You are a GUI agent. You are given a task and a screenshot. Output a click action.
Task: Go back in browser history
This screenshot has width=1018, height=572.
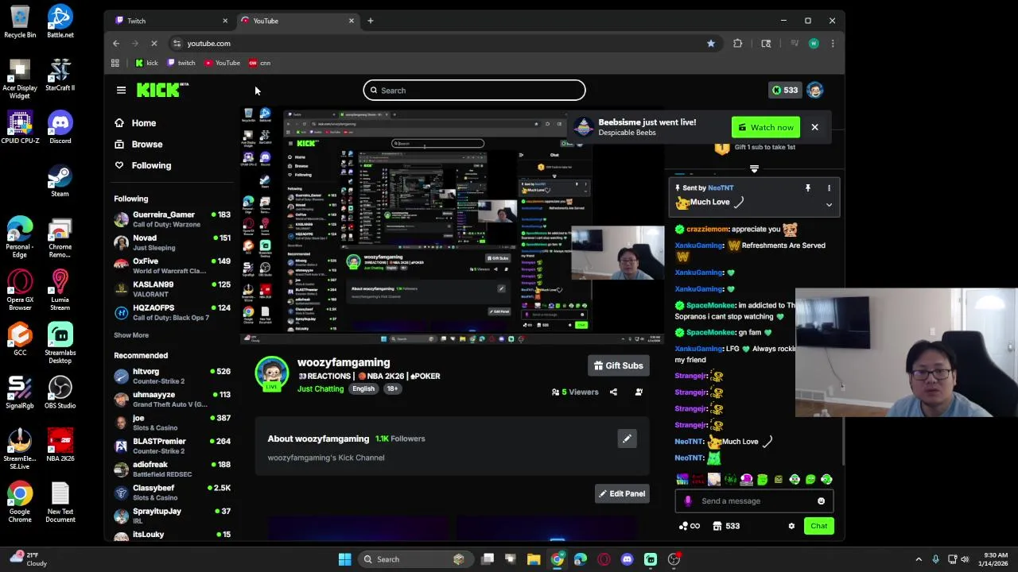tap(116, 44)
